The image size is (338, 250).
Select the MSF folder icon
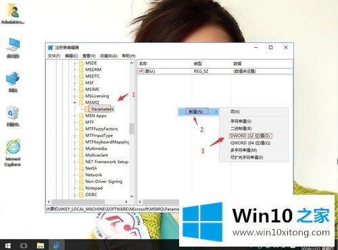81,83
